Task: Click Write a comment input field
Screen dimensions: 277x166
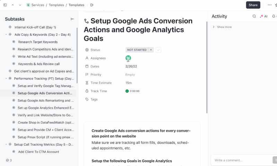Action: pyautogui.click(x=242, y=160)
